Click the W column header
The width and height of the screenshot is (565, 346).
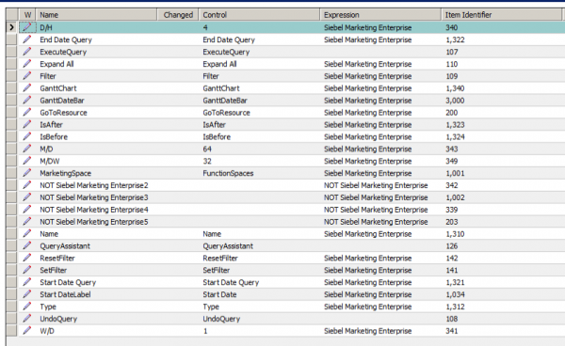tap(27, 15)
